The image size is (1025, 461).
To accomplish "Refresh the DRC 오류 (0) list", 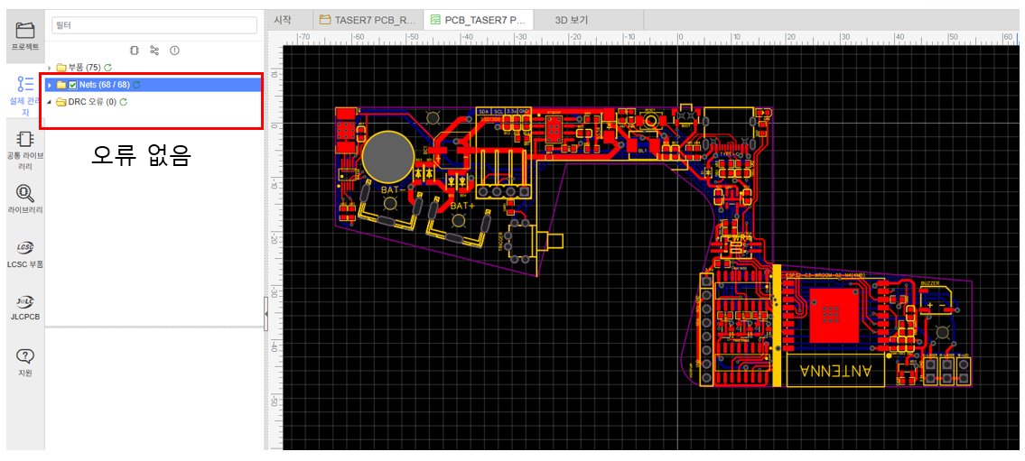I will point(124,102).
